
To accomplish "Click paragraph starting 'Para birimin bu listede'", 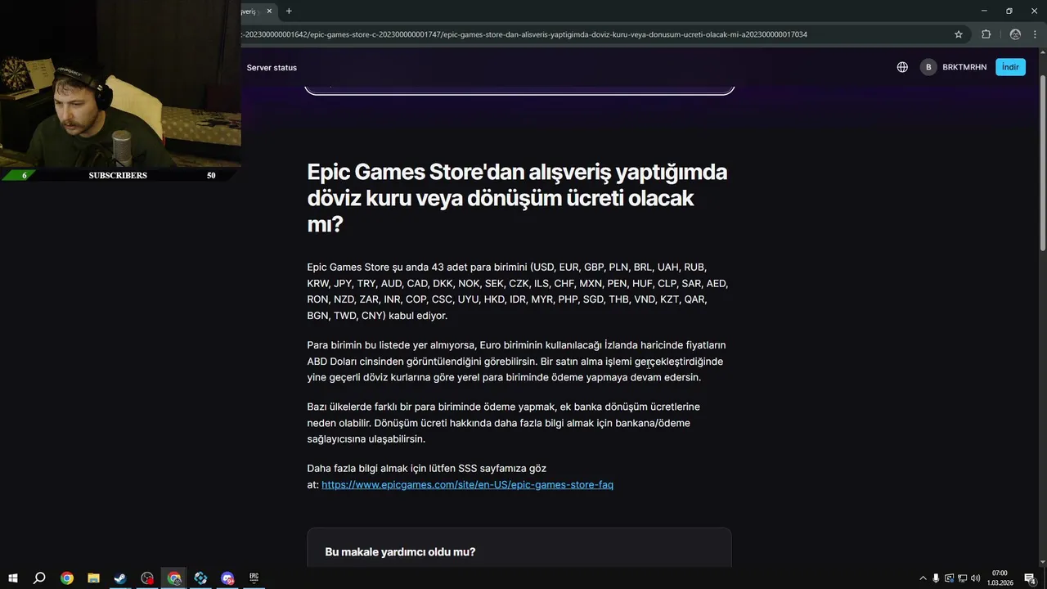I will 516,361.
